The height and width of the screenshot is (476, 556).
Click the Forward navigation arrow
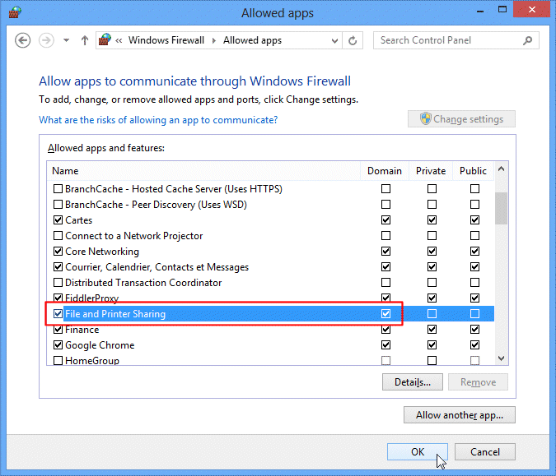point(46,40)
